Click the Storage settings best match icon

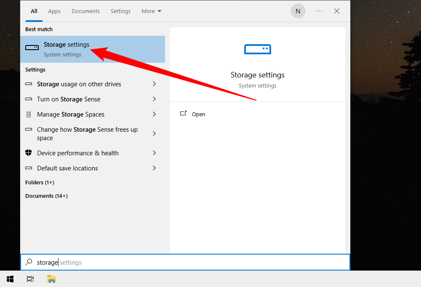coord(32,48)
